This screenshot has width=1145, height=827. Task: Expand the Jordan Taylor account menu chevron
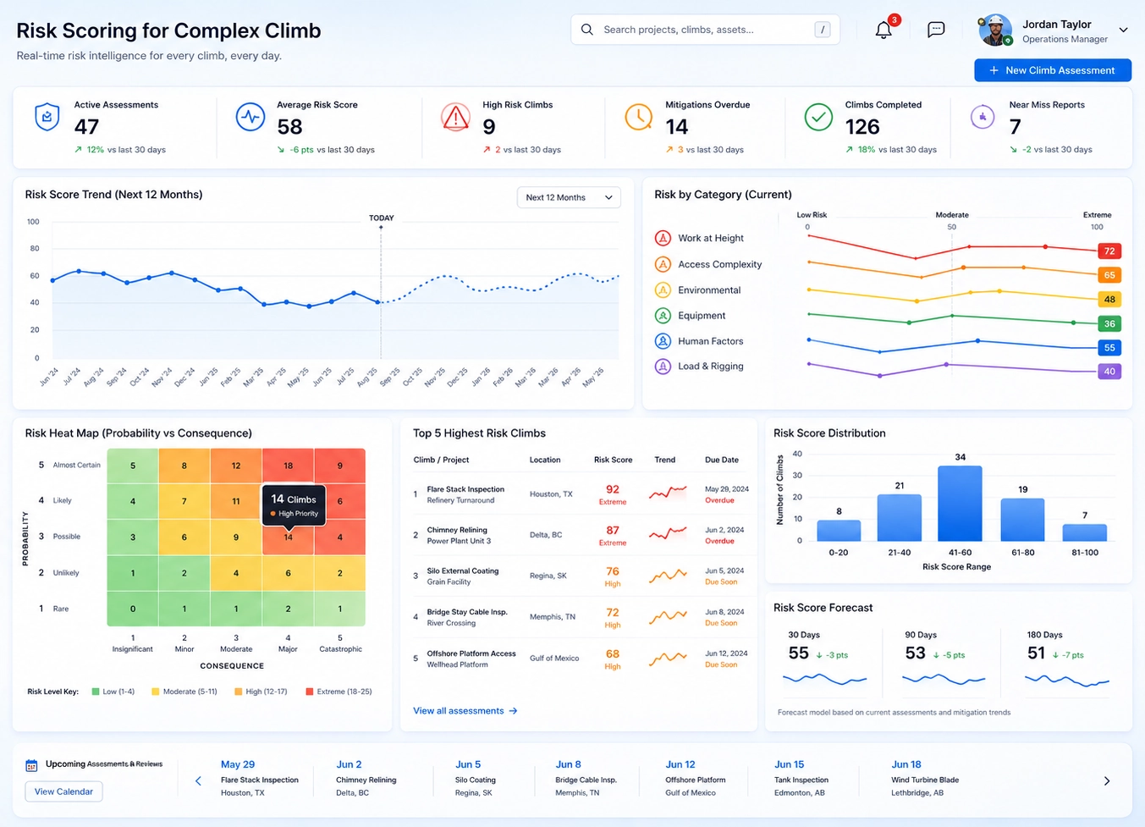(x=1123, y=30)
